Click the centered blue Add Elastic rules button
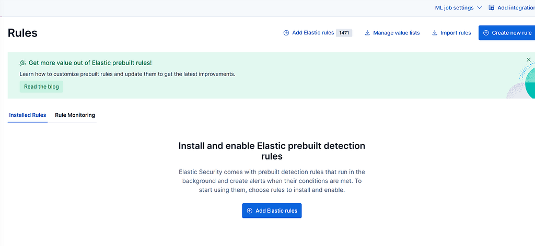Screen dimensions: 535x246 click(272, 211)
